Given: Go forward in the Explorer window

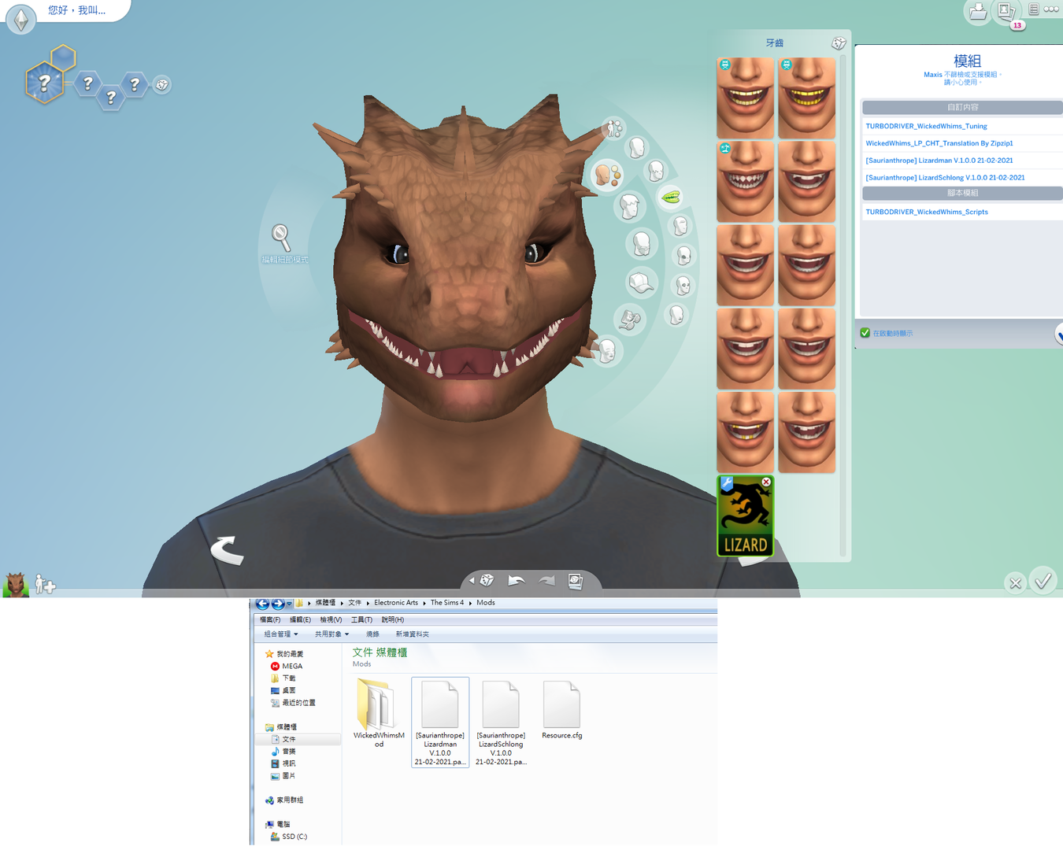Looking at the screenshot, I should [278, 604].
